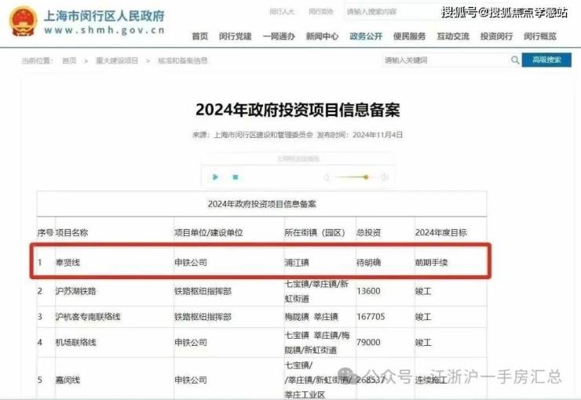Open the 互动交流 navigation item
This screenshot has height=400, width=581.
coord(452,37)
